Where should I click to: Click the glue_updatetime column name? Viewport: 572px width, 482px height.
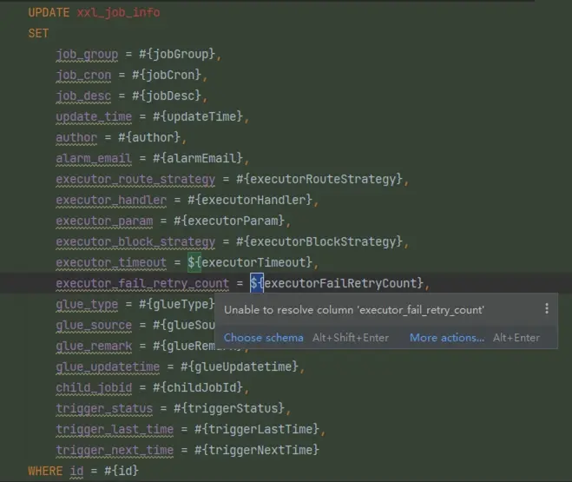click(x=108, y=366)
